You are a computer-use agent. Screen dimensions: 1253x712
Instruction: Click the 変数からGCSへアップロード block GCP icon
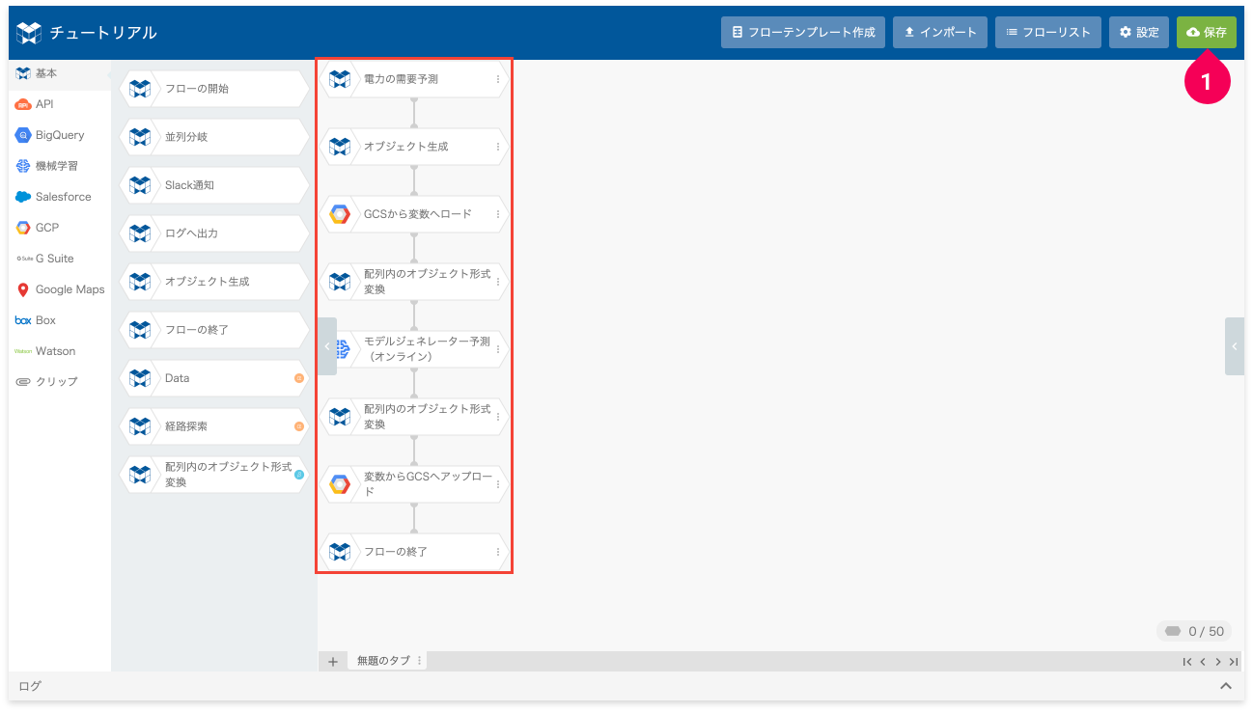click(340, 484)
